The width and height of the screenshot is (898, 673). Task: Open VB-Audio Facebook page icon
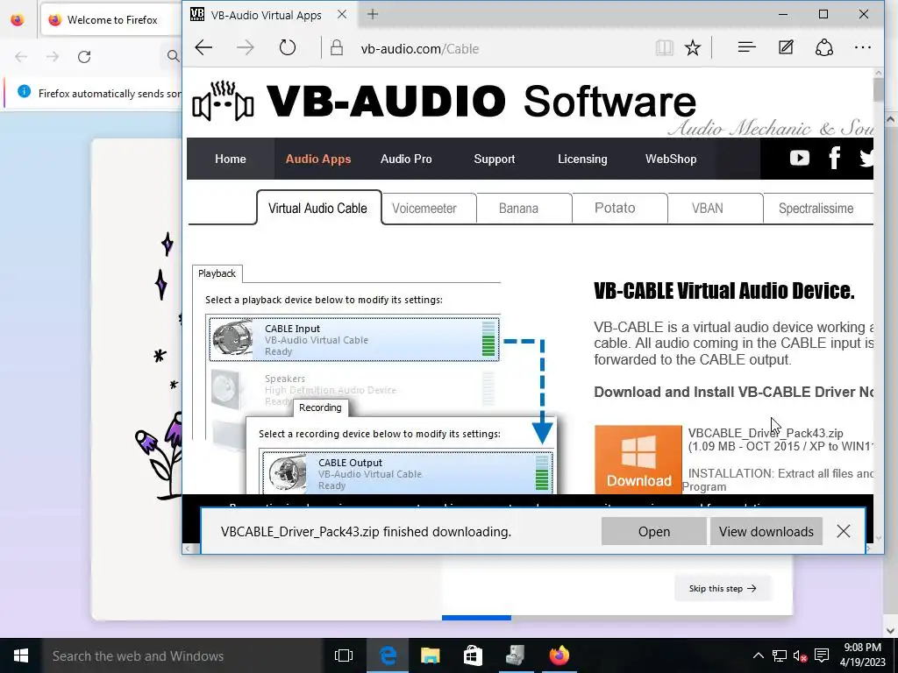coord(835,158)
